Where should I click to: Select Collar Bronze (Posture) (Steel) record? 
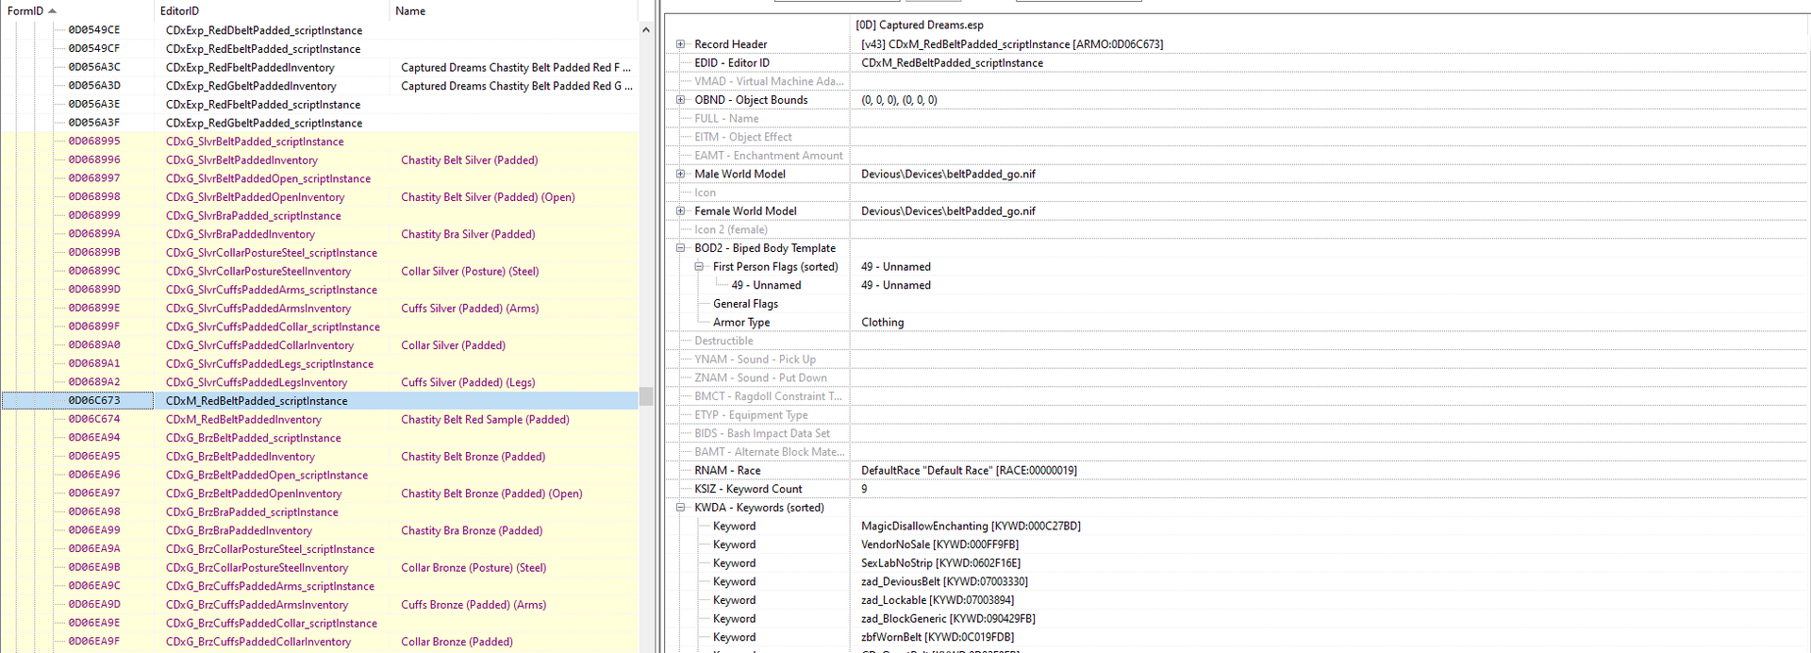coord(320,567)
